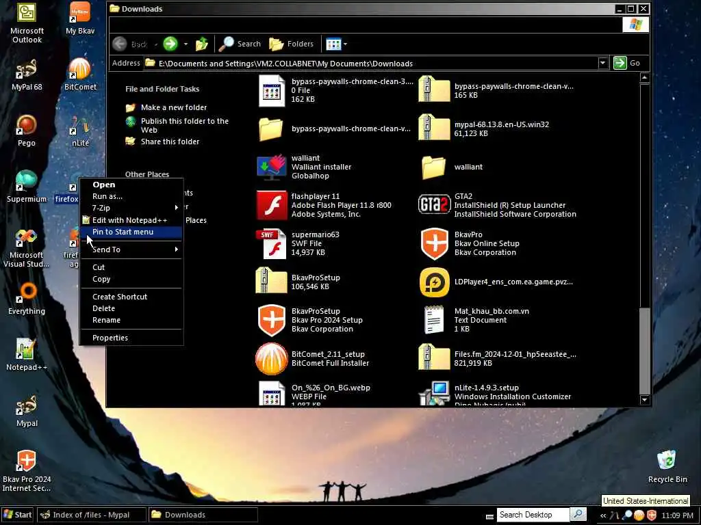Screen dimensions: 701x525
Task: Expand hidden system tray icons chevron
Action: [603, 515]
